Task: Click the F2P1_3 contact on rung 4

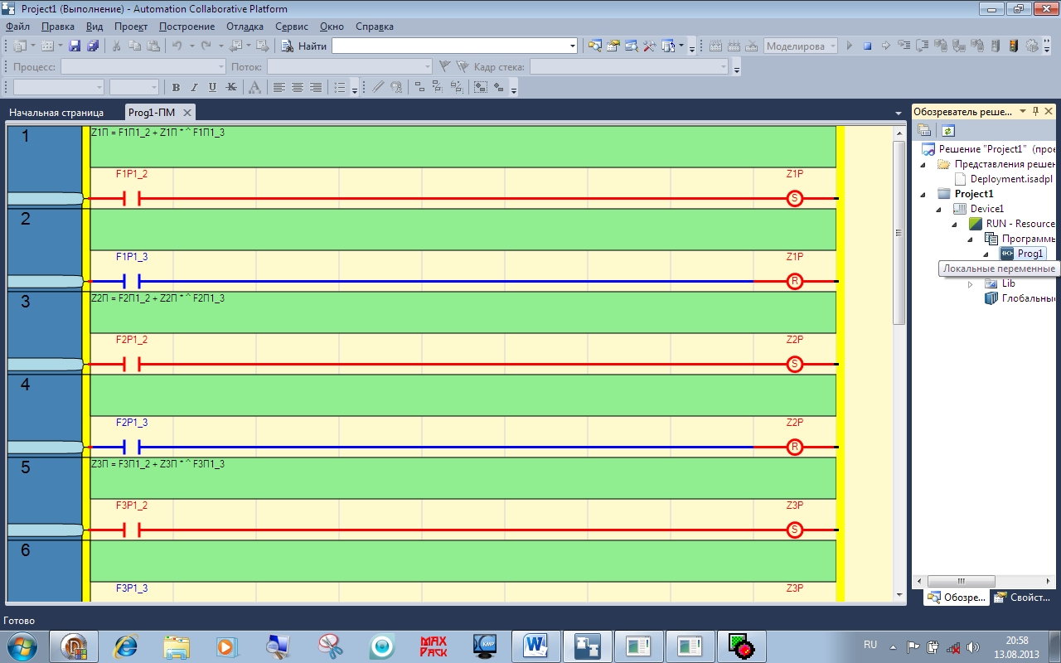Action: pyautogui.click(x=133, y=448)
